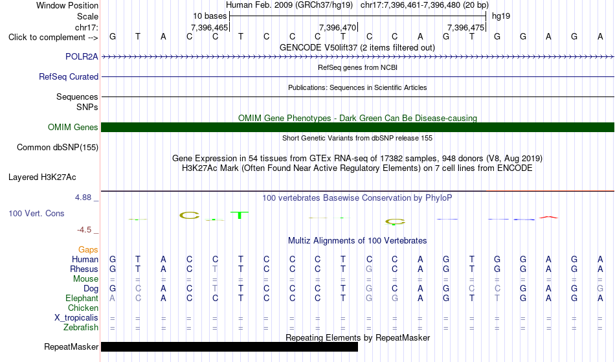615x362 pixels.
Task: Click the -4.5 PhyloP minimum value
Action: [84, 229]
